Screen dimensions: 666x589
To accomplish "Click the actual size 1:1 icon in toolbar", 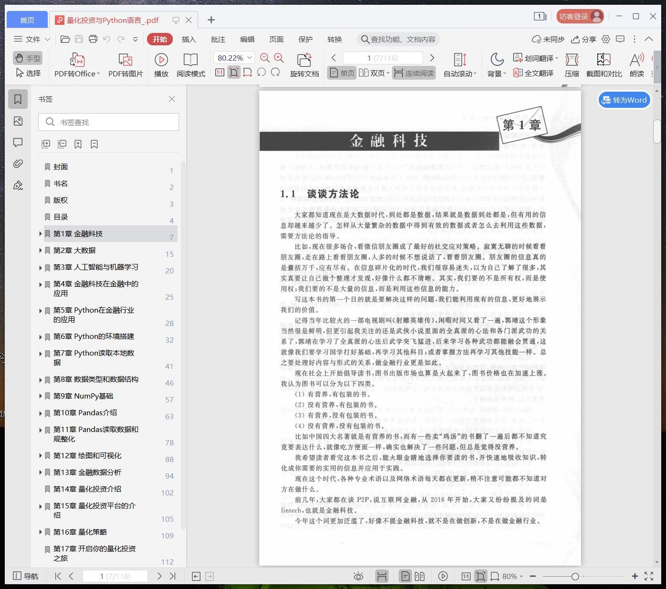I will tap(220, 73).
